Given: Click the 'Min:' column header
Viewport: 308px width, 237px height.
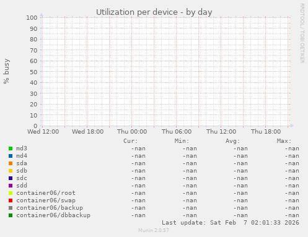Looking at the screenshot, I should coord(182,141).
